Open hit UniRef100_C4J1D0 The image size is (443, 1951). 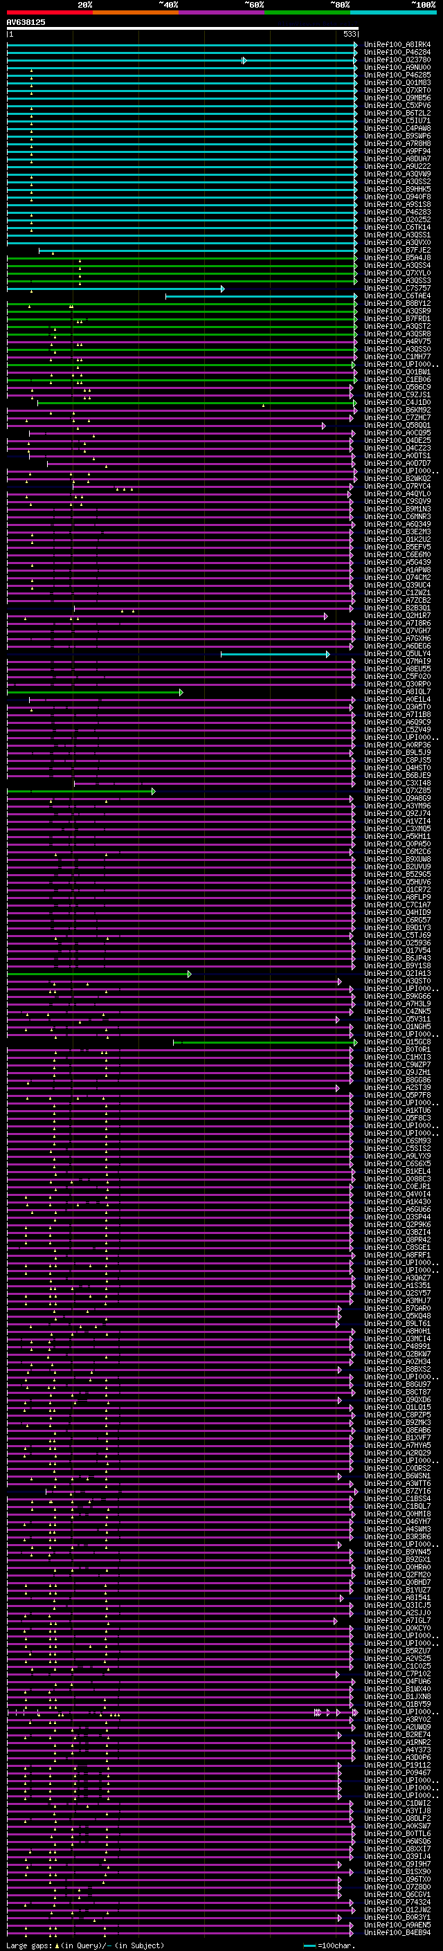click(397, 402)
